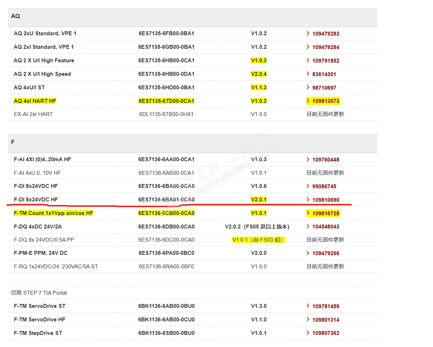433x347 pixels.
Task: Select F-PM-E PPM, 24V DC name
Action: (x=41, y=253)
